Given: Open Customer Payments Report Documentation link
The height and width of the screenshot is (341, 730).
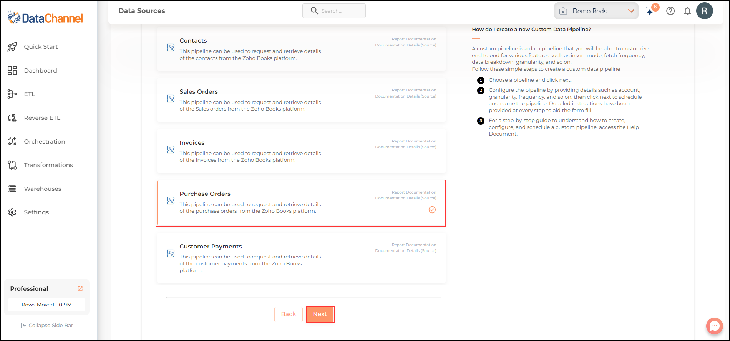Looking at the screenshot, I should tap(414, 245).
